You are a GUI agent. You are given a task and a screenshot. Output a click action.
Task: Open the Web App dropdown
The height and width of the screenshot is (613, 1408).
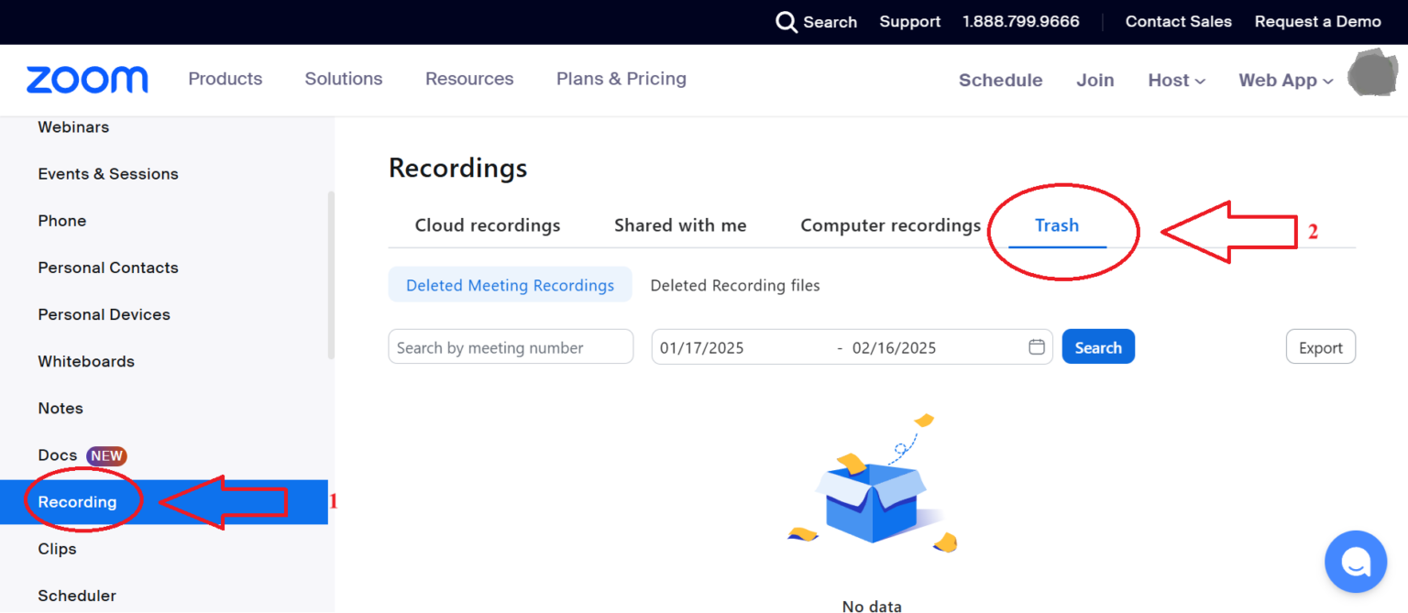pos(1284,80)
